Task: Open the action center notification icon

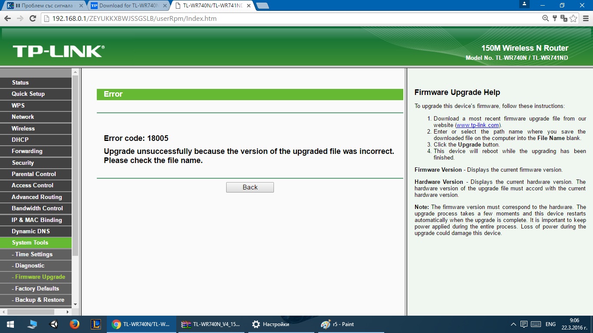Action: click(x=524, y=324)
